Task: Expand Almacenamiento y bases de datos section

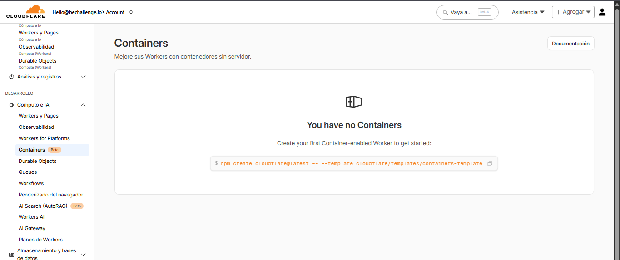Action: 83,255
